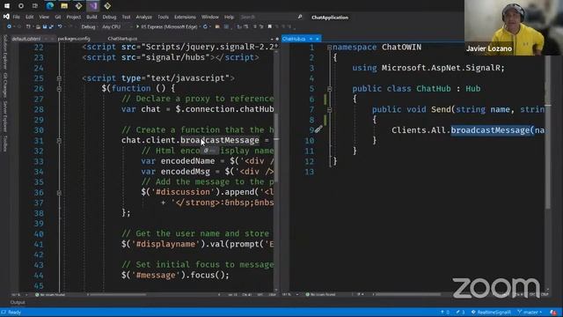Open the View menu
563x317 pixels.
[44, 17]
